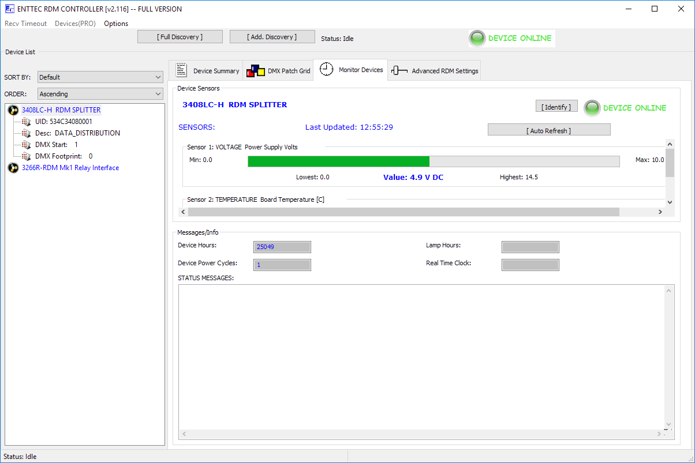
Task: Open the Options menu
Action: click(x=116, y=24)
